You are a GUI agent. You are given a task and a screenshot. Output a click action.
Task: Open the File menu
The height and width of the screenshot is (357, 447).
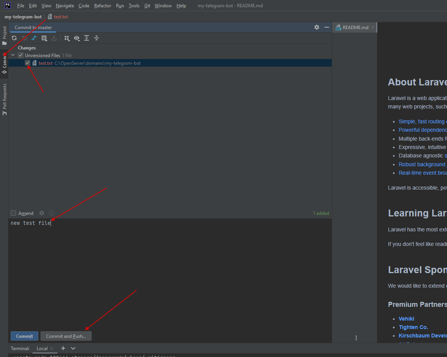[21, 6]
